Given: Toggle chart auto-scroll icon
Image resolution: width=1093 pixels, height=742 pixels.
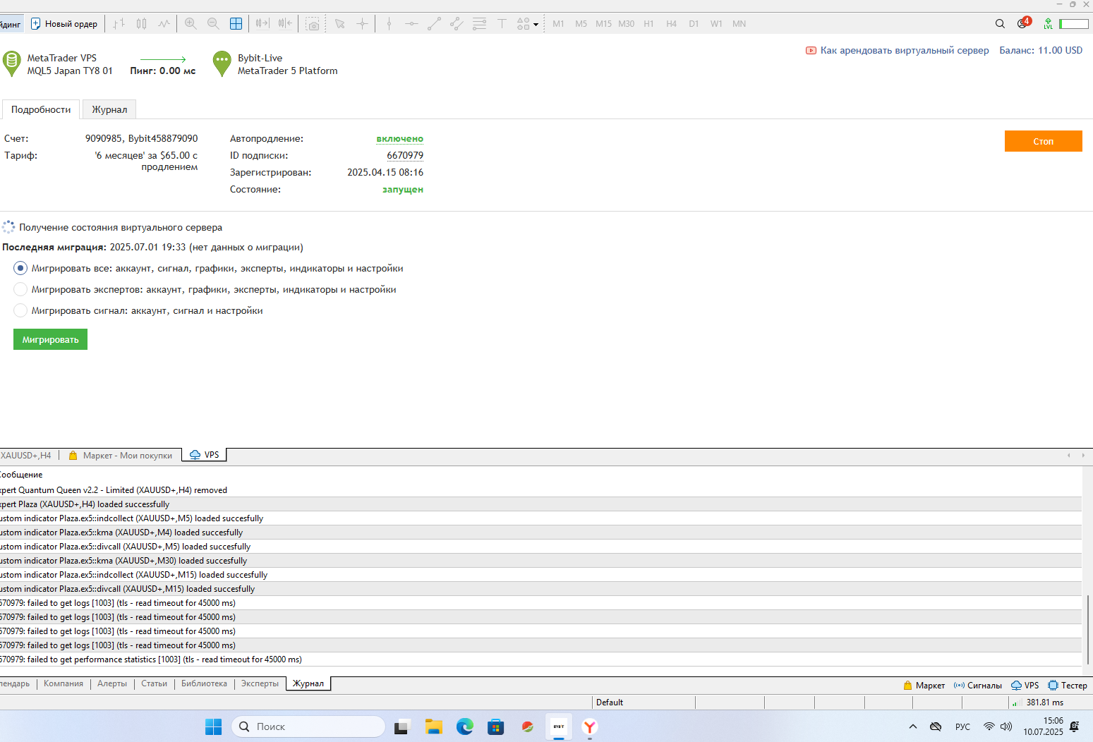Looking at the screenshot, I should click(262, 24).
